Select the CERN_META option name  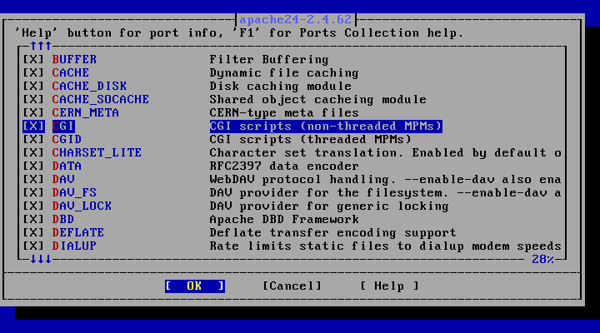click(86, 112)
